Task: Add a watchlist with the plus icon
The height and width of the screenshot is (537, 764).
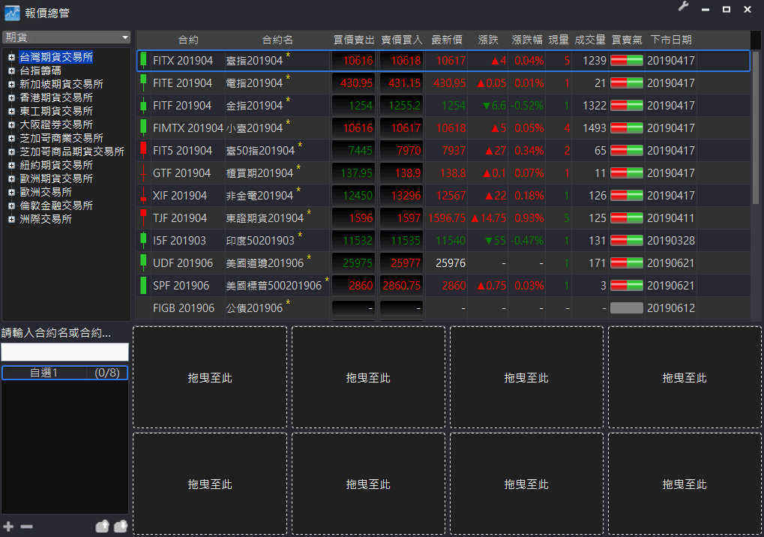Action: pos(8,526)
